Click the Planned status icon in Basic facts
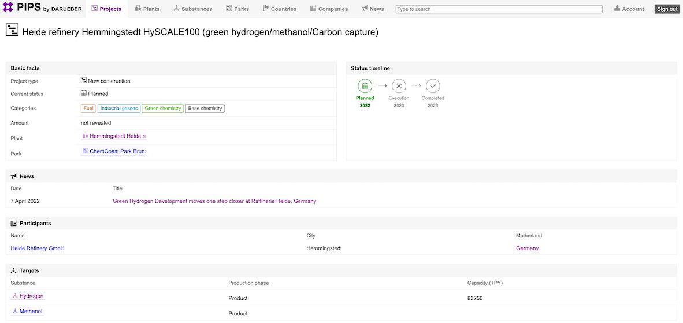 coord(84,93)
